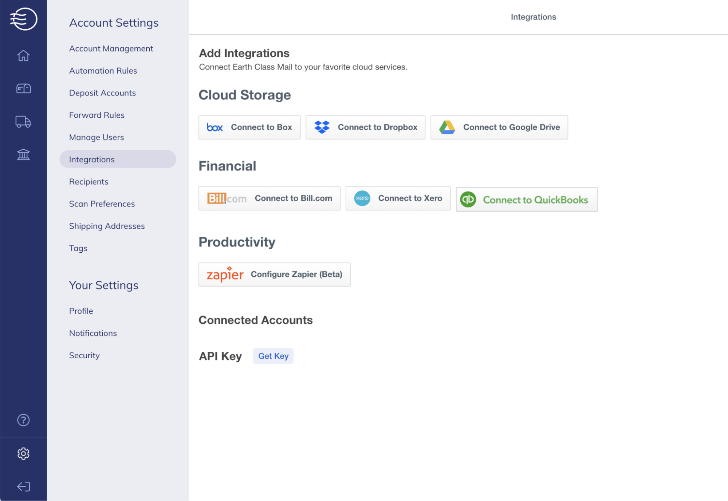Screen dimensions: 728x501
Task: Open the help question mark icon
Action: pos(23,420)
